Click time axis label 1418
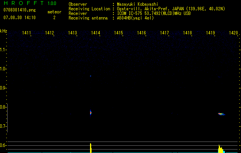Viewport: 241px width, 153px height. click(187, 33)
